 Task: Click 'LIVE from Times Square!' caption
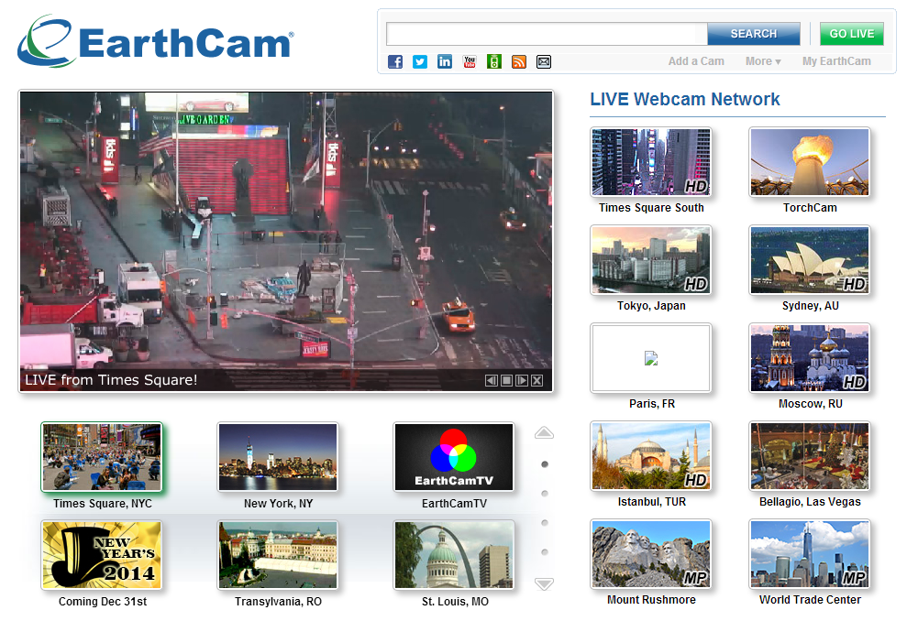(111, 379)
